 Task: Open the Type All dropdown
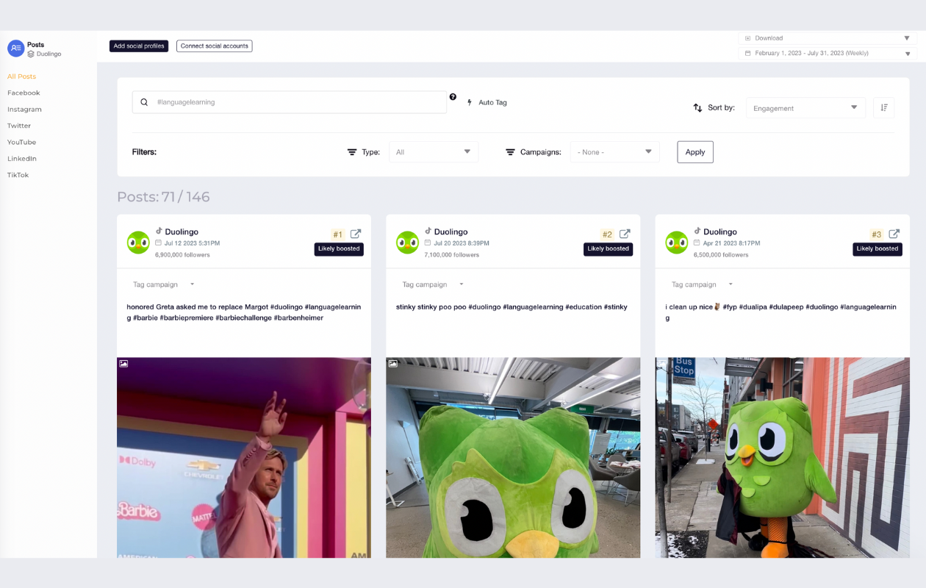pos(434,152)
